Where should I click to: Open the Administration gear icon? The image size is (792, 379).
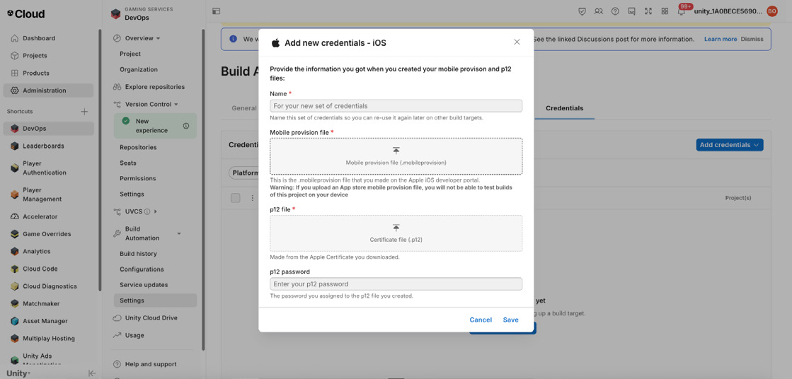point(15,91)
